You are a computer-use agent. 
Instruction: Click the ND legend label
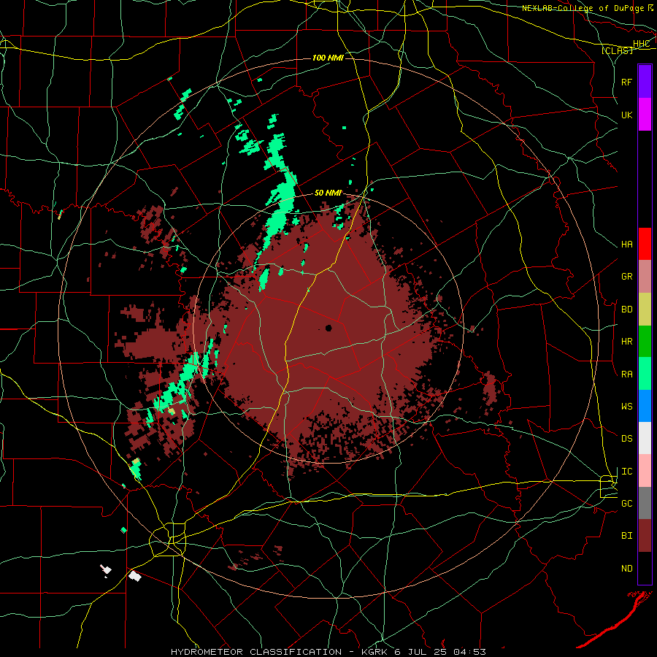[x=627, y=569]
